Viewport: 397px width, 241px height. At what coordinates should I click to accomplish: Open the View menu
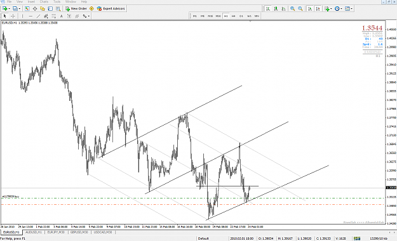pos(20,2)
